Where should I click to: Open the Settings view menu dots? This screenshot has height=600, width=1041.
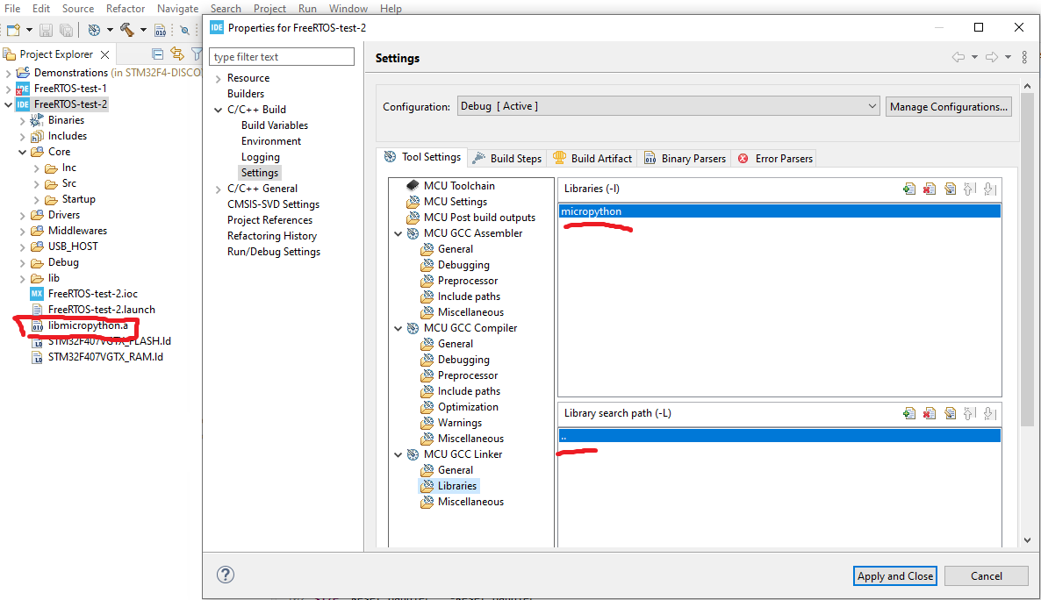(1024, 57)
